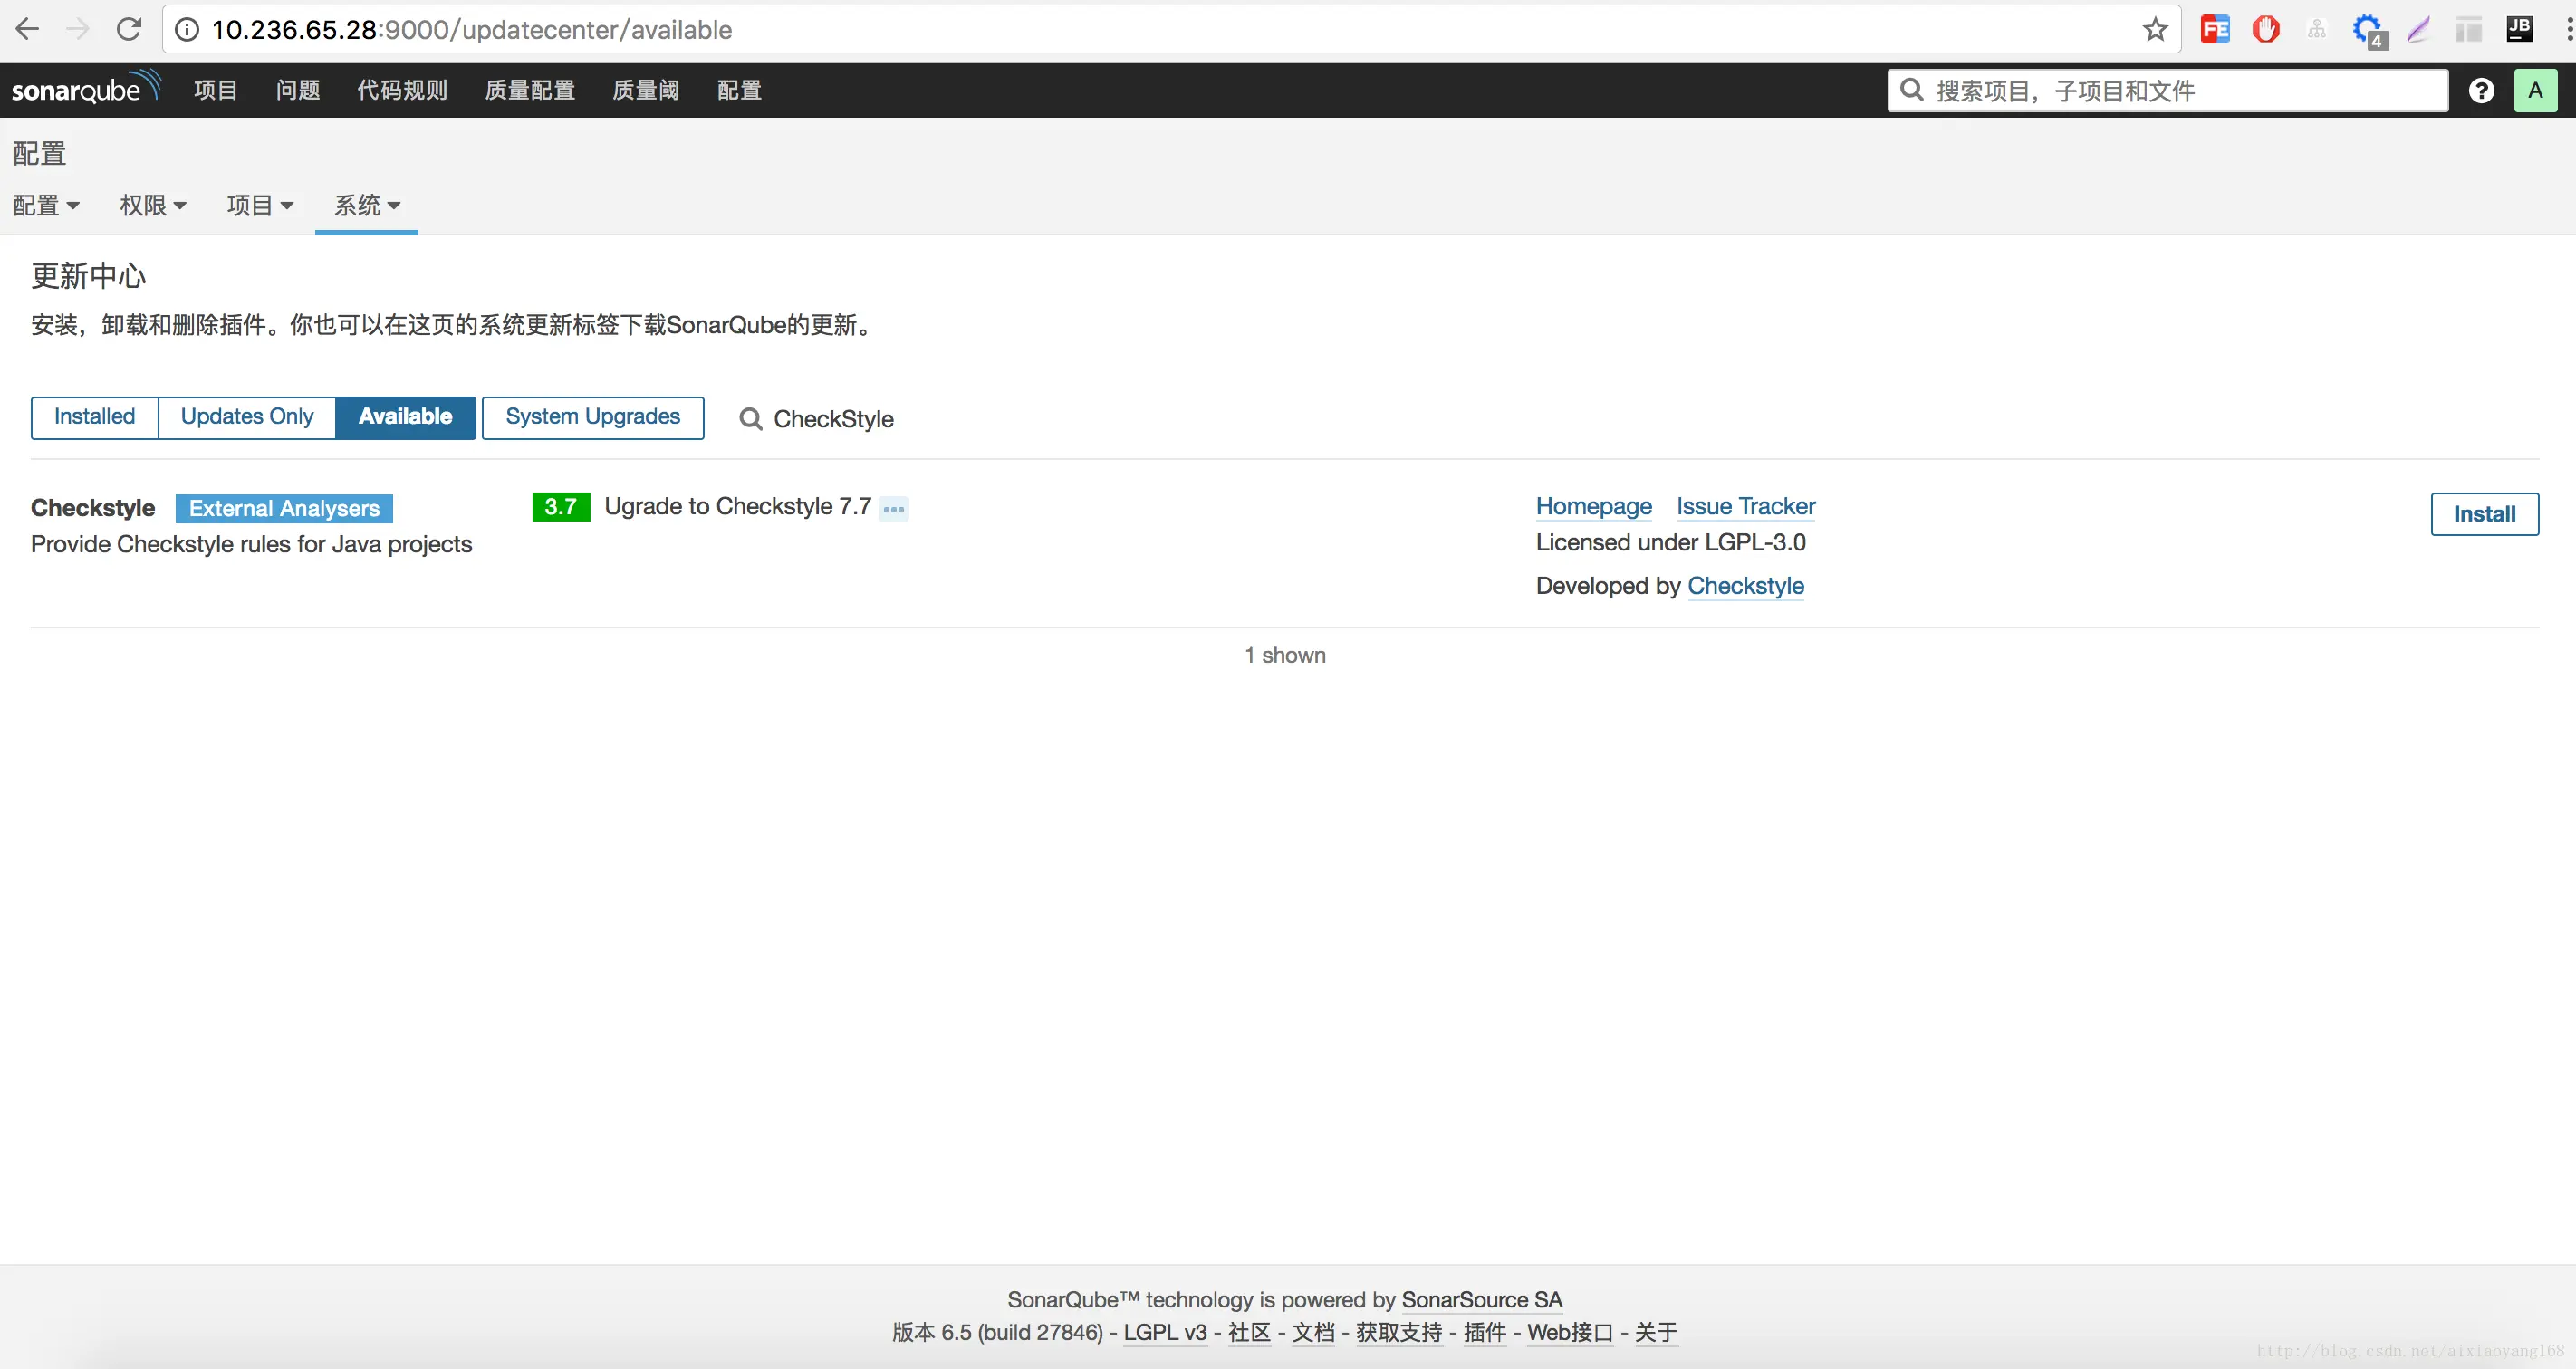Click the JB browser extension icon
This screenshot has height=1369, width=2576.
click(2519, 29)
